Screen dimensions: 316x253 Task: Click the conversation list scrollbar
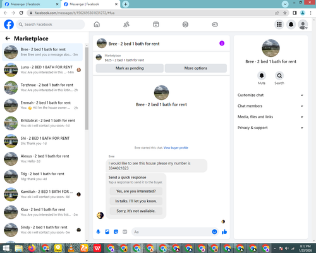coord(87,89)
